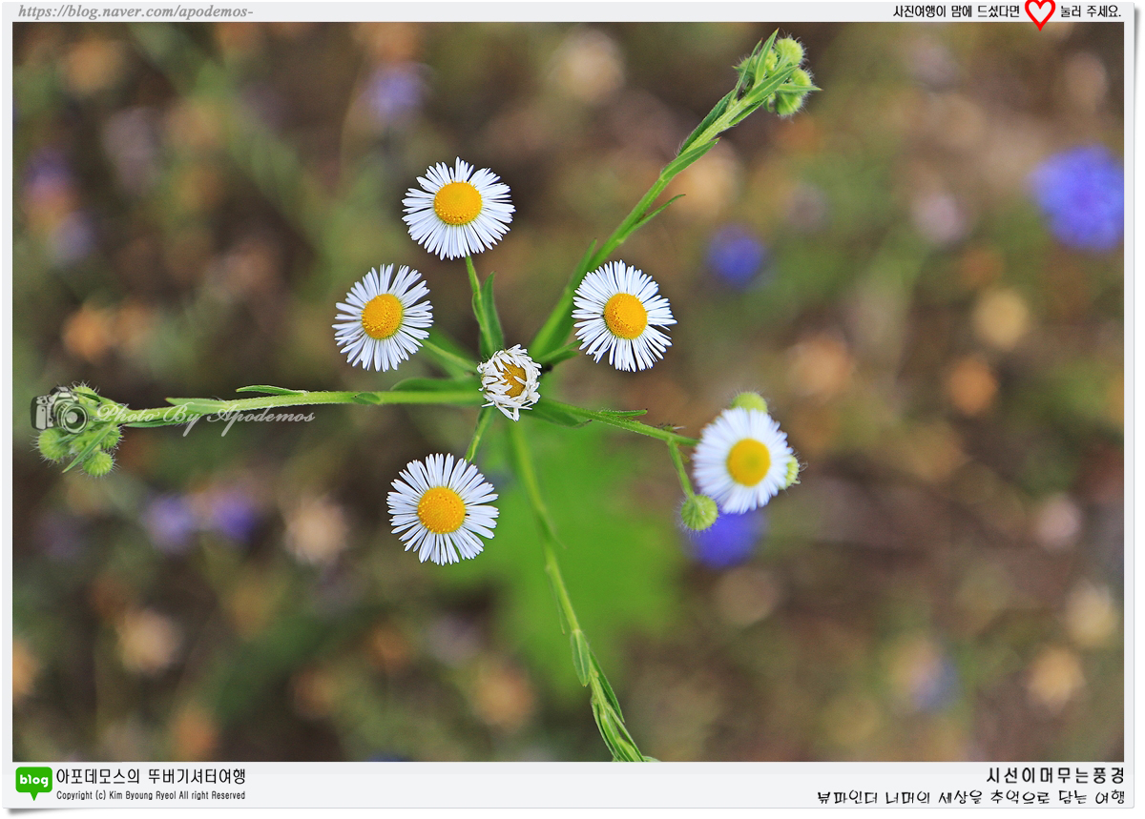Click the '사진여행이 맘에 드셨다면' text
1145x819 pixels.
pyautogui.click(x=956, y=11)
